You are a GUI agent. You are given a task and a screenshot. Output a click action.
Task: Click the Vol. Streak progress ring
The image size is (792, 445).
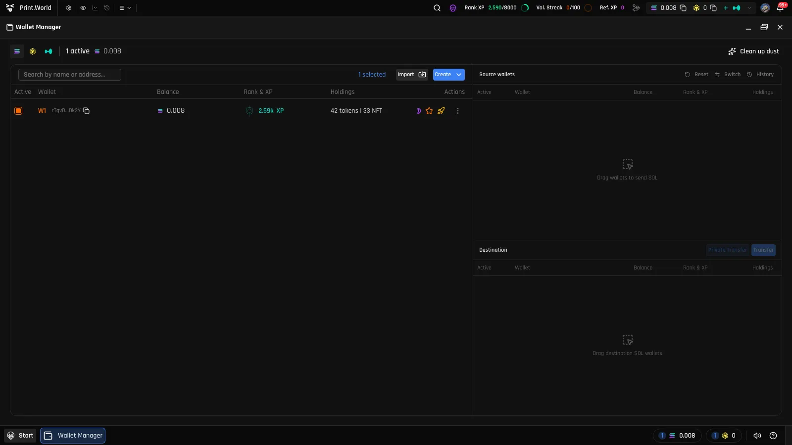point(588,8)
